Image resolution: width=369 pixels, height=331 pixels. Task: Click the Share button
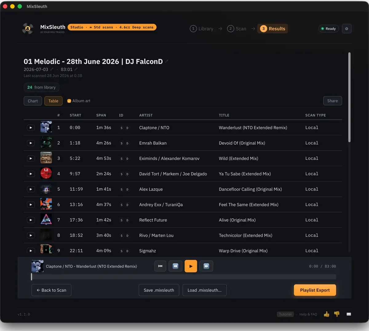point(332,101)
